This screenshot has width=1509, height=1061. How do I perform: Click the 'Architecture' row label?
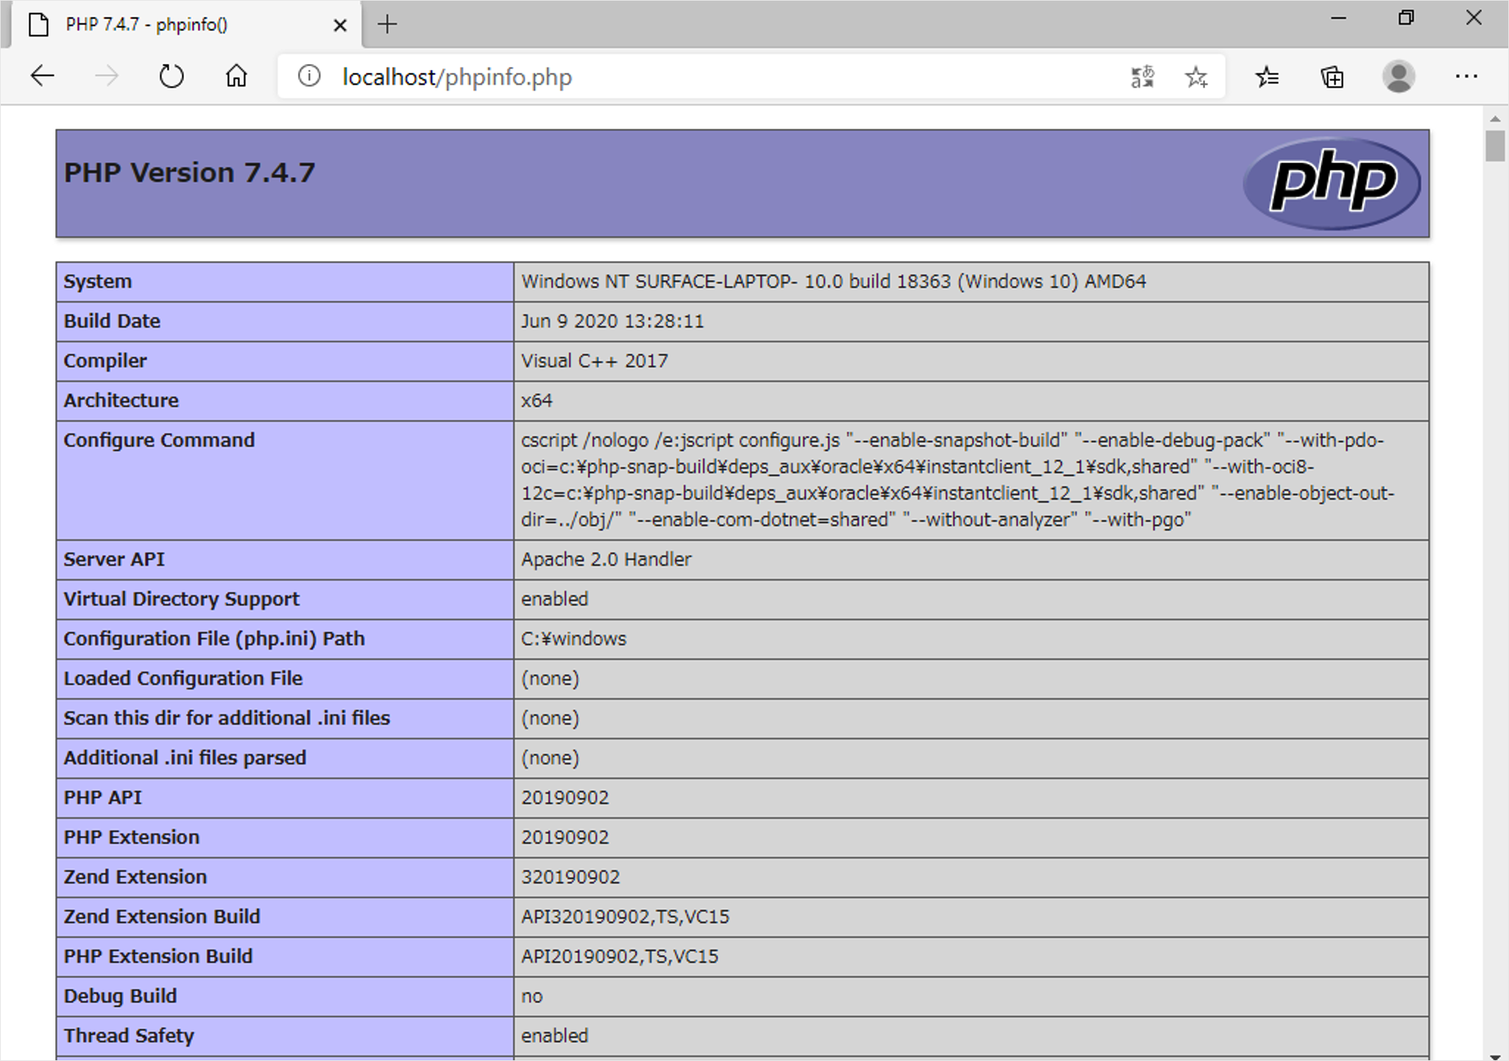[121, 401]
